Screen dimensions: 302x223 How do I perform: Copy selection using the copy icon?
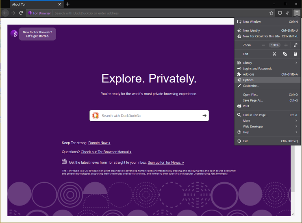[285, 54]
